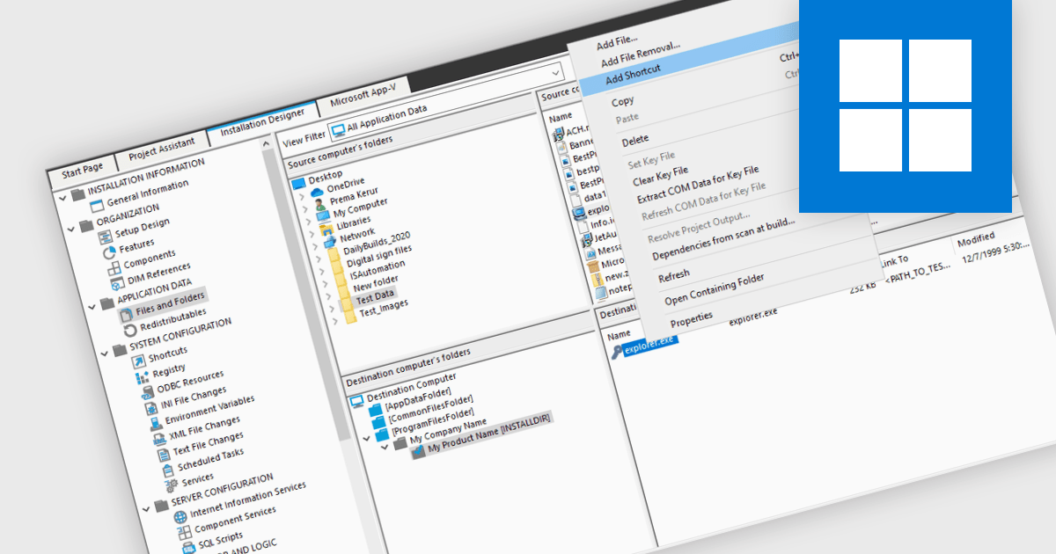Open the Environment Variables icon
The width and height of the screenshot is (1056, 554).
pos(155,423)
